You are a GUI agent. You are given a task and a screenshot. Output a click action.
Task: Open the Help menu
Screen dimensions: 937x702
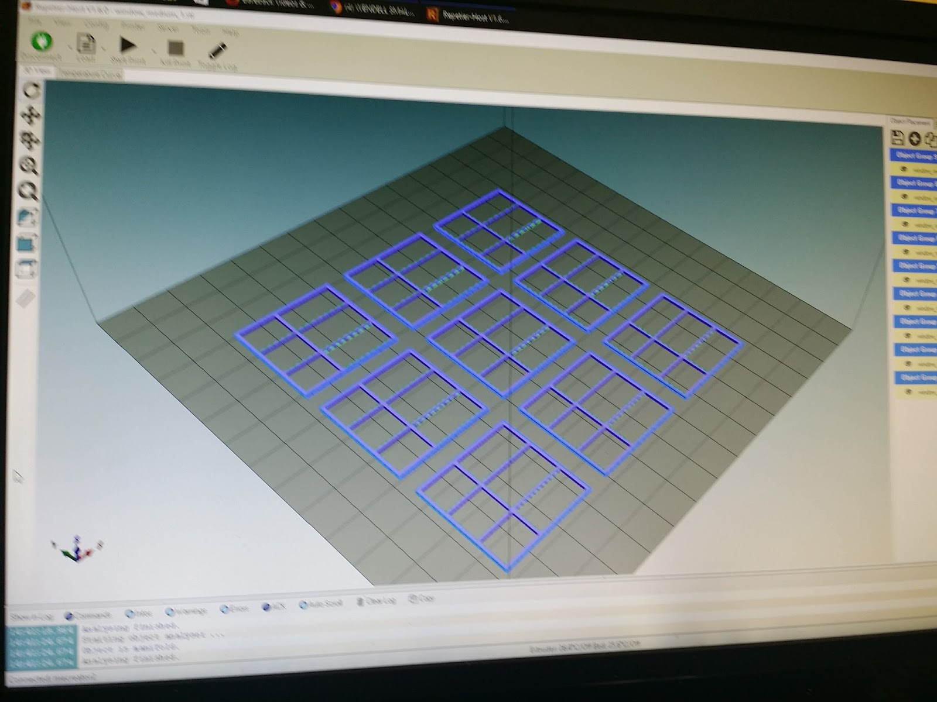[231, 32]
